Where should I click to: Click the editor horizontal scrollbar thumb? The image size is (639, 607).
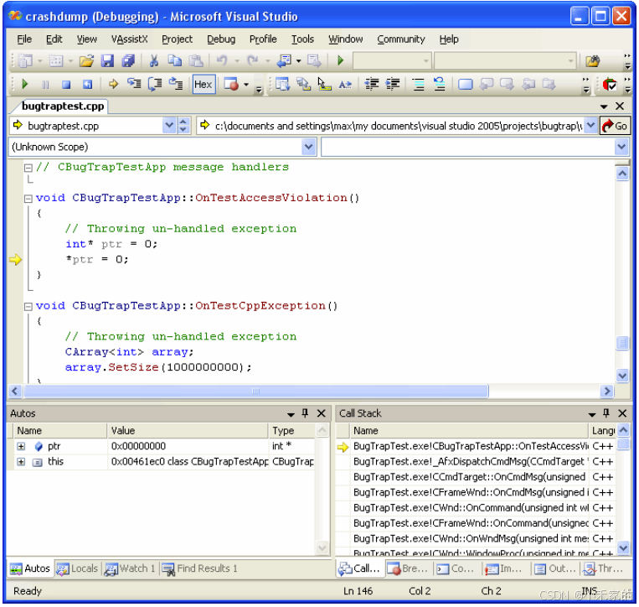[x=256, y=392]
